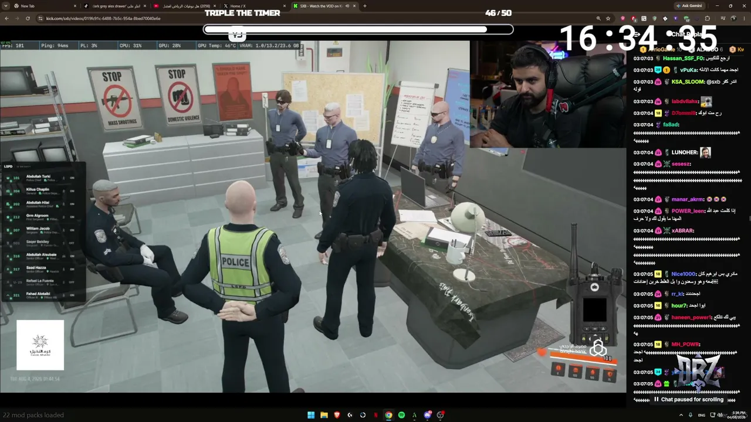The image size is (751, 422).
Task: Close the New Tab tab
Action: [x=75, y=6]
